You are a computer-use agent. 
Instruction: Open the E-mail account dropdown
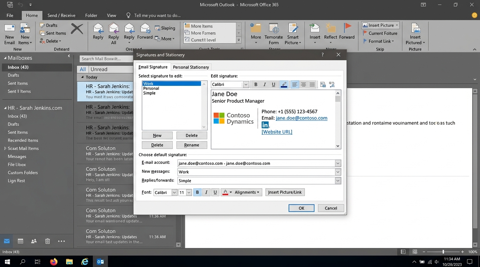point(338,163)
